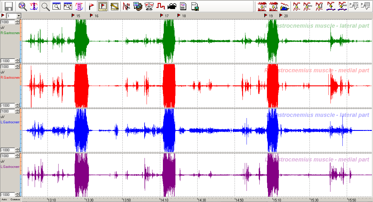Screen dimensions: 373x202
Task: Click the purple L:Gastrocnemius channel label
Action: [x=10, y=167]
